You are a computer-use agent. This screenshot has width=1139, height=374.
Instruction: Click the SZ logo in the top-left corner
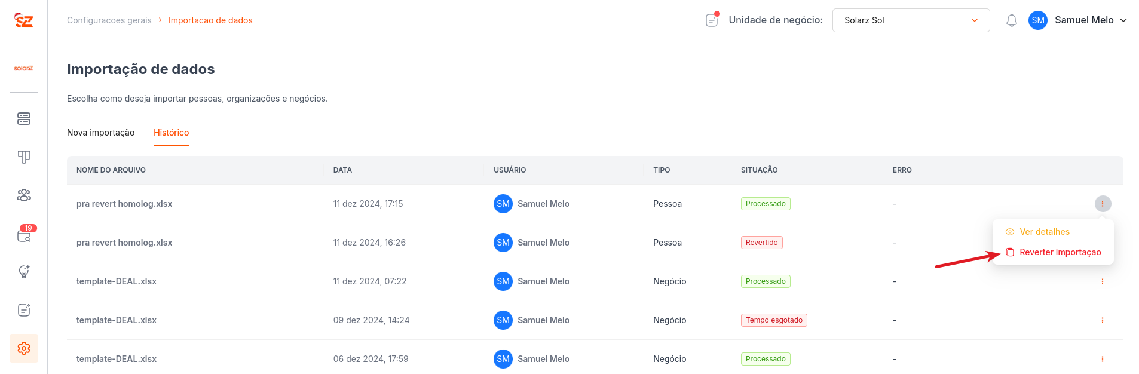point(24,20)
